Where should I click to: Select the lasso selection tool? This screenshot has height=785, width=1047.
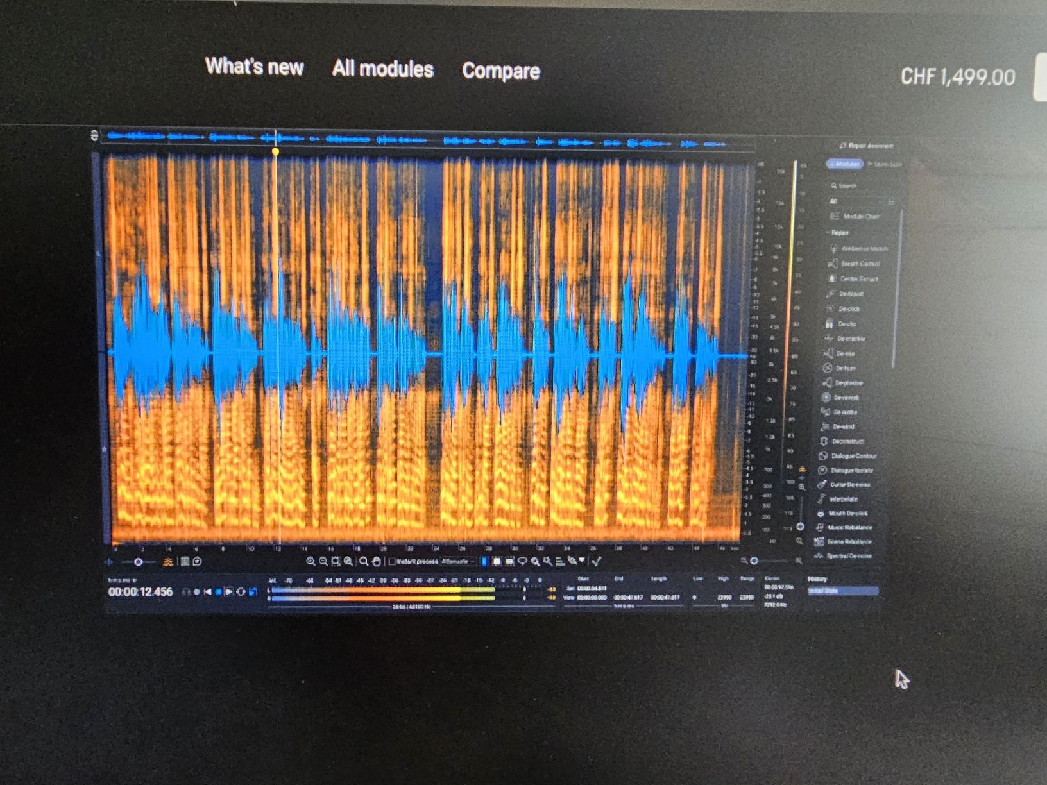coord(522,562)
